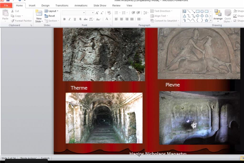Justify the text
244x163 pixels.
132,19
